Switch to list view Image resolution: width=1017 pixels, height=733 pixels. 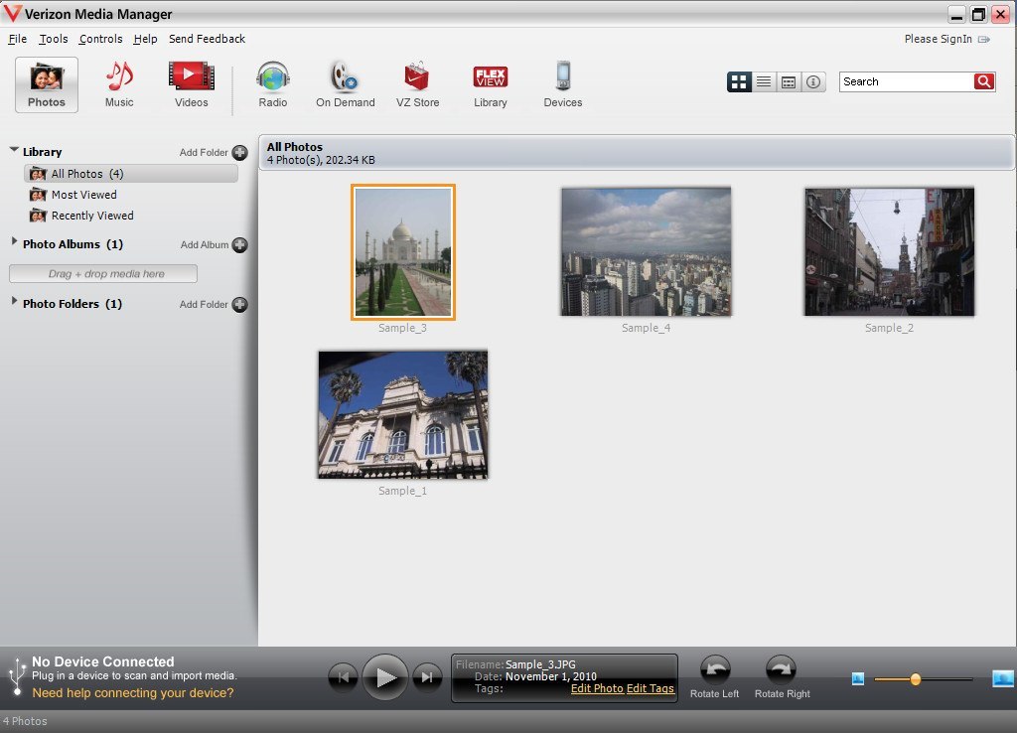[x=764, y=81]
